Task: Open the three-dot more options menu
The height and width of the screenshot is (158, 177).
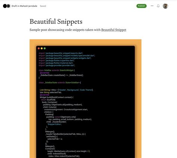Action: tap(152, 6)
